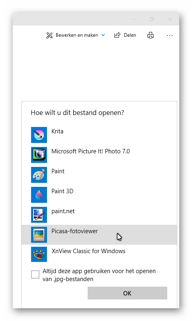Close the photo viewer window
The height and width of the screenshot is (321, 192).
coord(170,19)
